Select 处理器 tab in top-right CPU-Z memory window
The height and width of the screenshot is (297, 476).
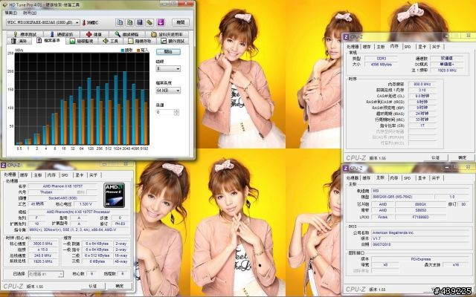(x=353, y=47)
